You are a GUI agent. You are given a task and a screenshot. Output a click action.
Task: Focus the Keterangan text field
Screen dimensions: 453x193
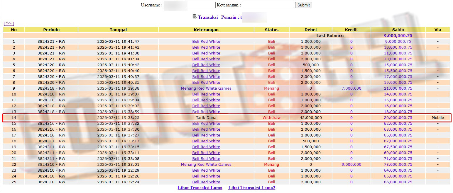point(268,5)
